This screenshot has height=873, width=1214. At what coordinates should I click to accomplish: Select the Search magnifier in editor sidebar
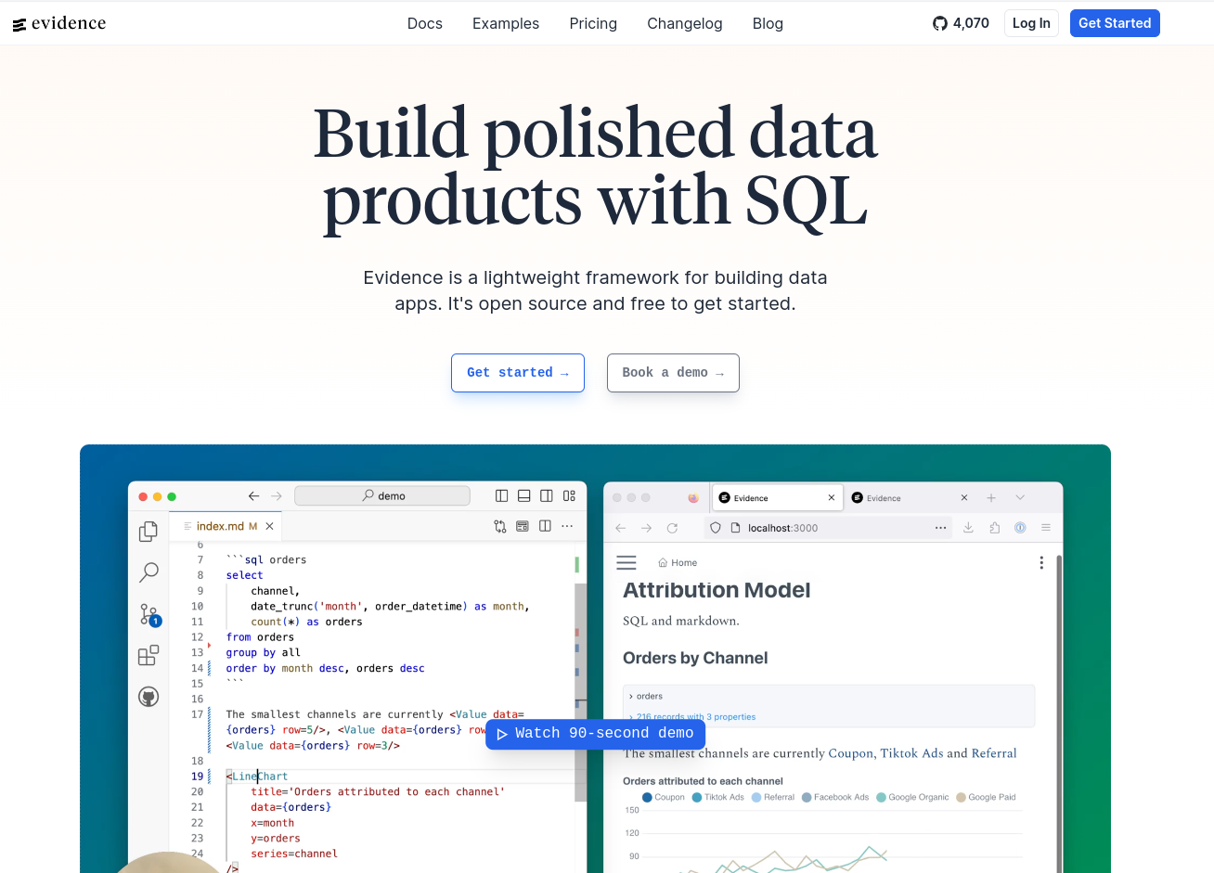149,572
